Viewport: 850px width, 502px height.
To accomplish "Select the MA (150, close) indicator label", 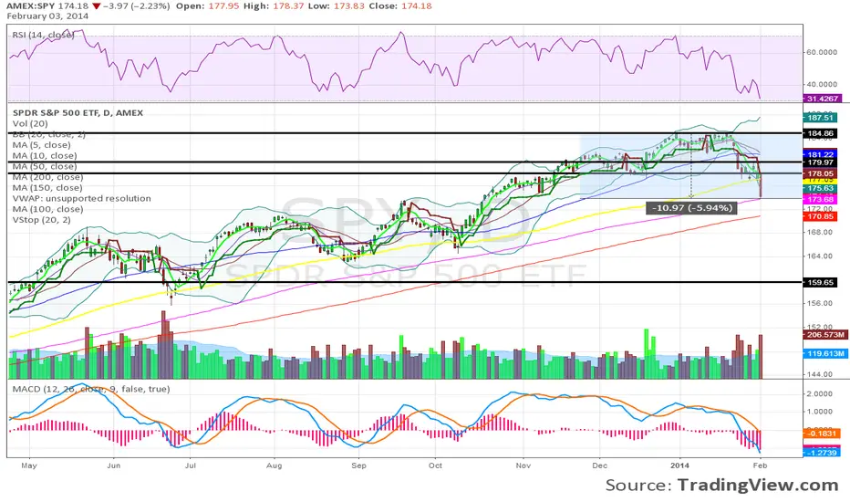I will 47,188.
